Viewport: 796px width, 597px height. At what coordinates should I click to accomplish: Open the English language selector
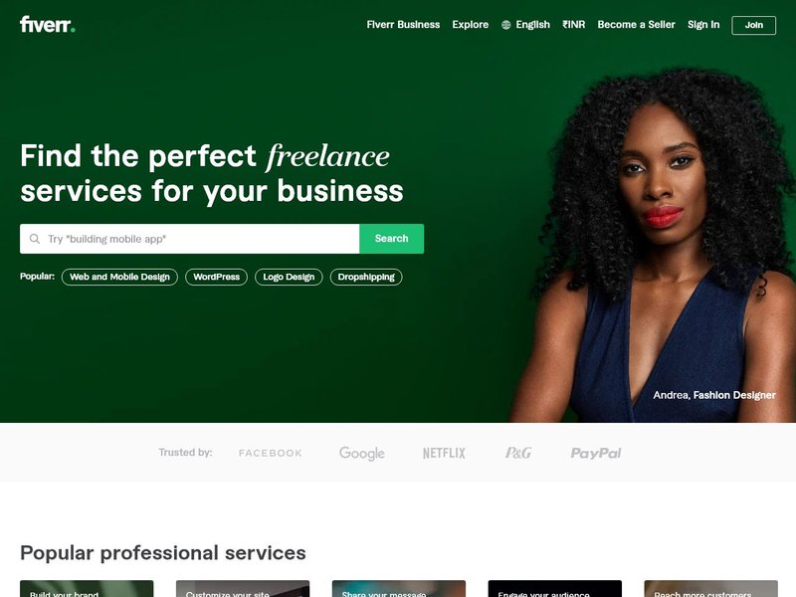coord(526,25)
